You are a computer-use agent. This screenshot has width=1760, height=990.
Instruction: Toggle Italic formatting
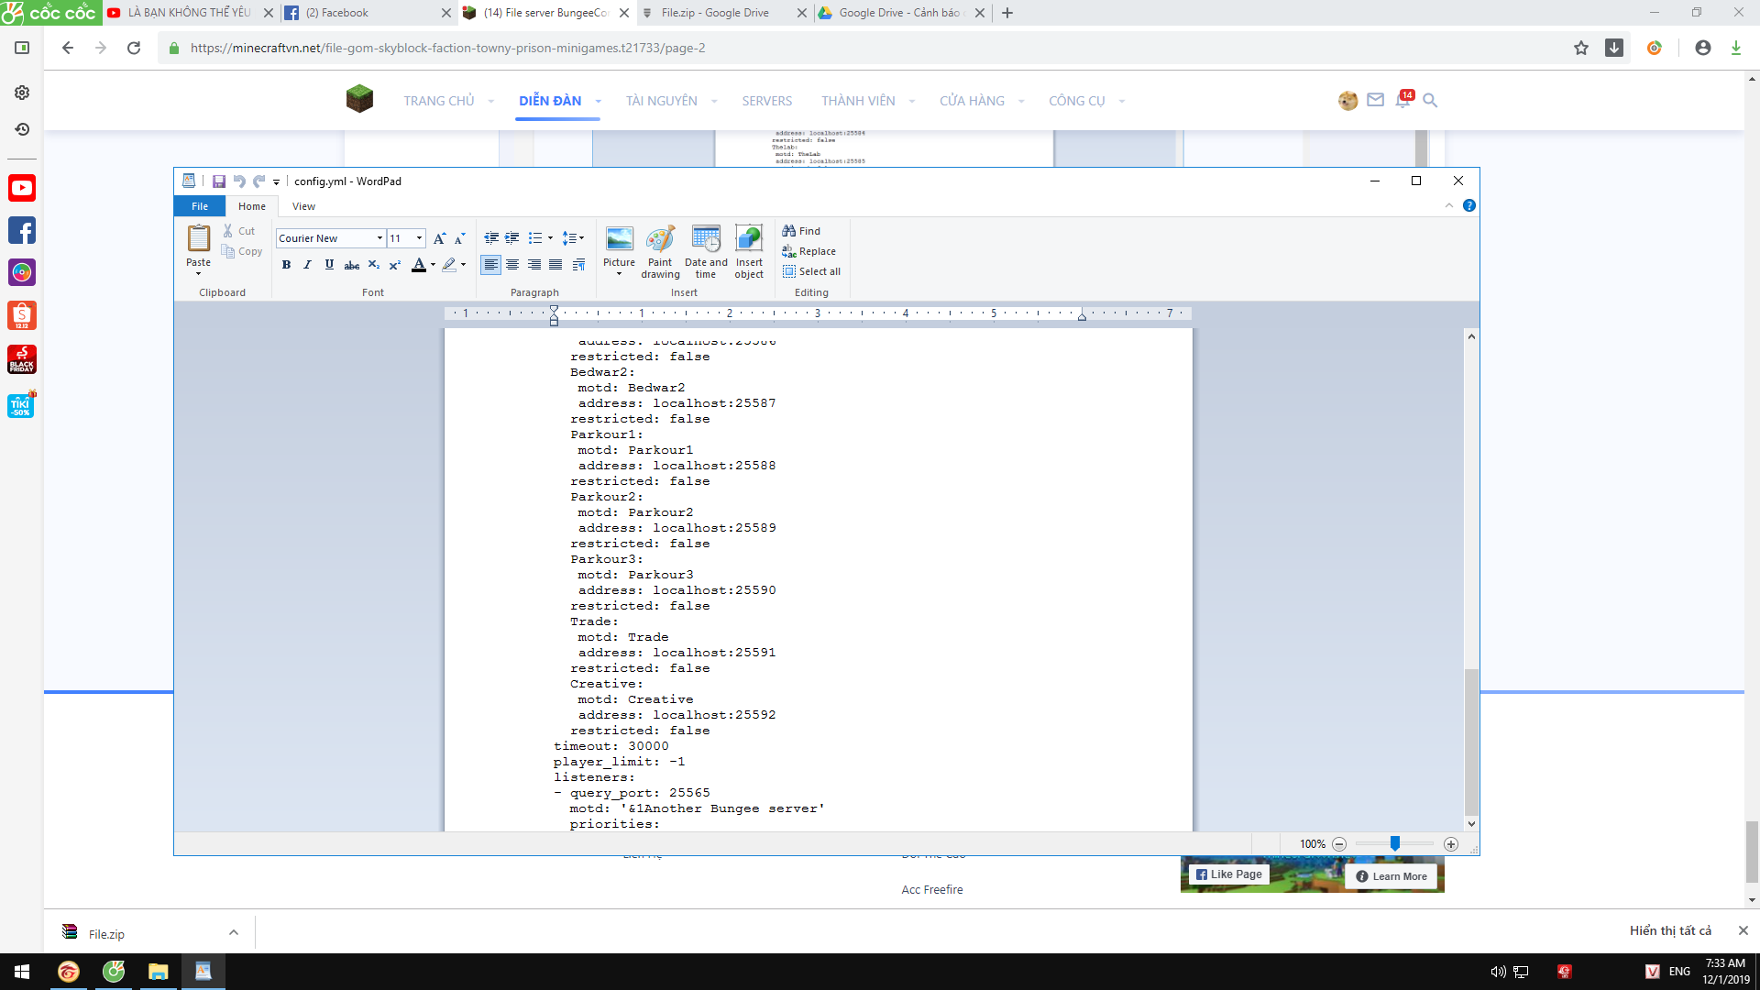pos(307,265)
